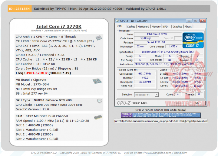
Task: Click the Code Name Ivy Bridge field
Action: [x=146, y=38]
